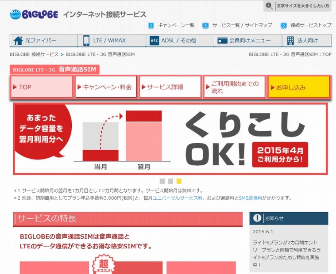Open the ADSL / その他 menu
Image resolution: width=336 pixels, height=274 pixels.
pos(180,40)
